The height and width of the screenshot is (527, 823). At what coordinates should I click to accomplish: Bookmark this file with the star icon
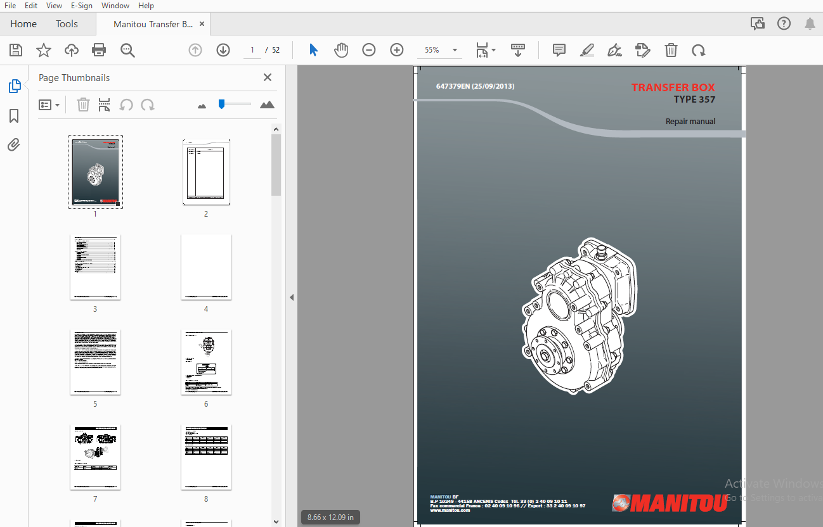tap(44, 51)
